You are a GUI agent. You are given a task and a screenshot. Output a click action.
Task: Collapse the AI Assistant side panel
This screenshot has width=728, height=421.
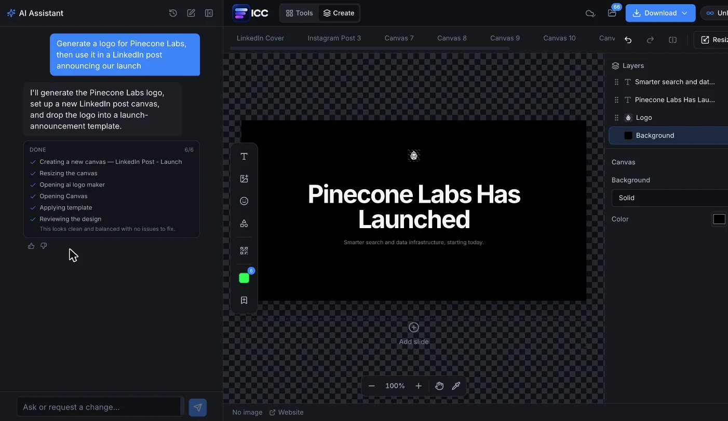click(209, 13)
